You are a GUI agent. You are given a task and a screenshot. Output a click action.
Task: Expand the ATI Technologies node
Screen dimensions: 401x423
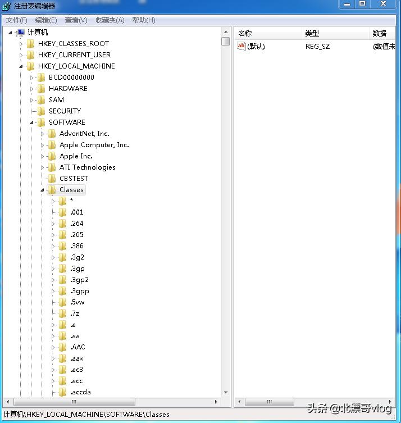point(42,168)
